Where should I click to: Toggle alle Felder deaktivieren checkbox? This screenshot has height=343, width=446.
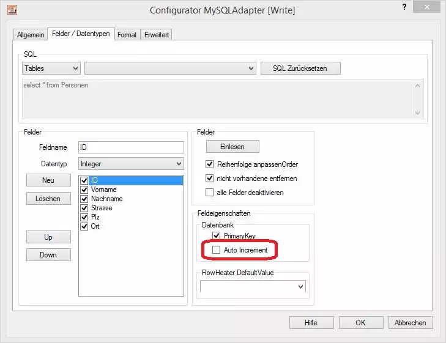coord(210,193)
